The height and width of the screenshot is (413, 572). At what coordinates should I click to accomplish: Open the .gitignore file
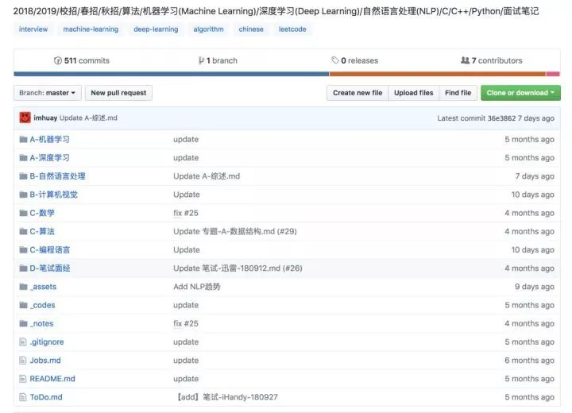(x=47, y=342)
